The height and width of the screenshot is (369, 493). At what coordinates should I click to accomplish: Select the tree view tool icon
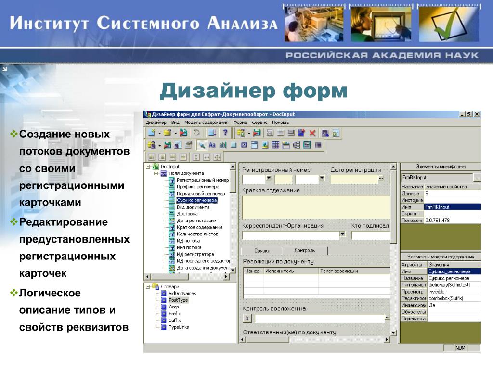point(296,145)
